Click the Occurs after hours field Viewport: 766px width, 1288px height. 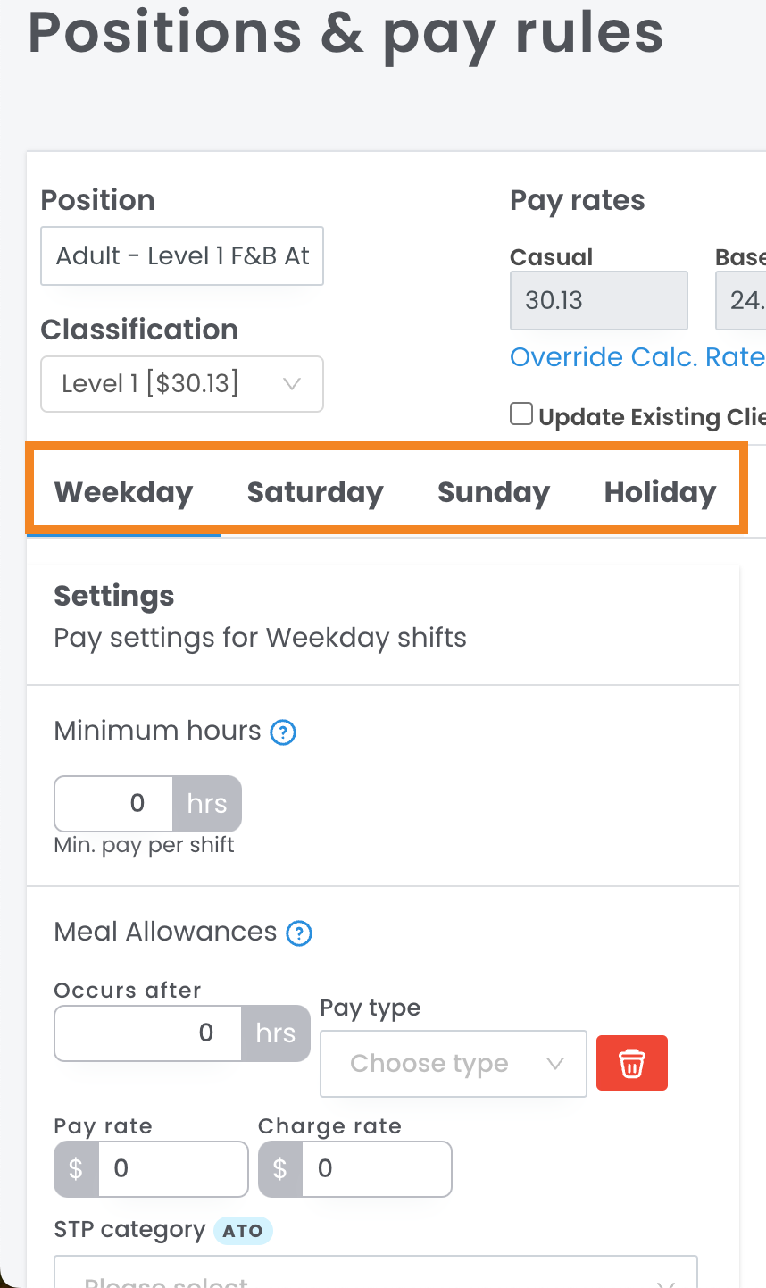tap(148, 1033)
